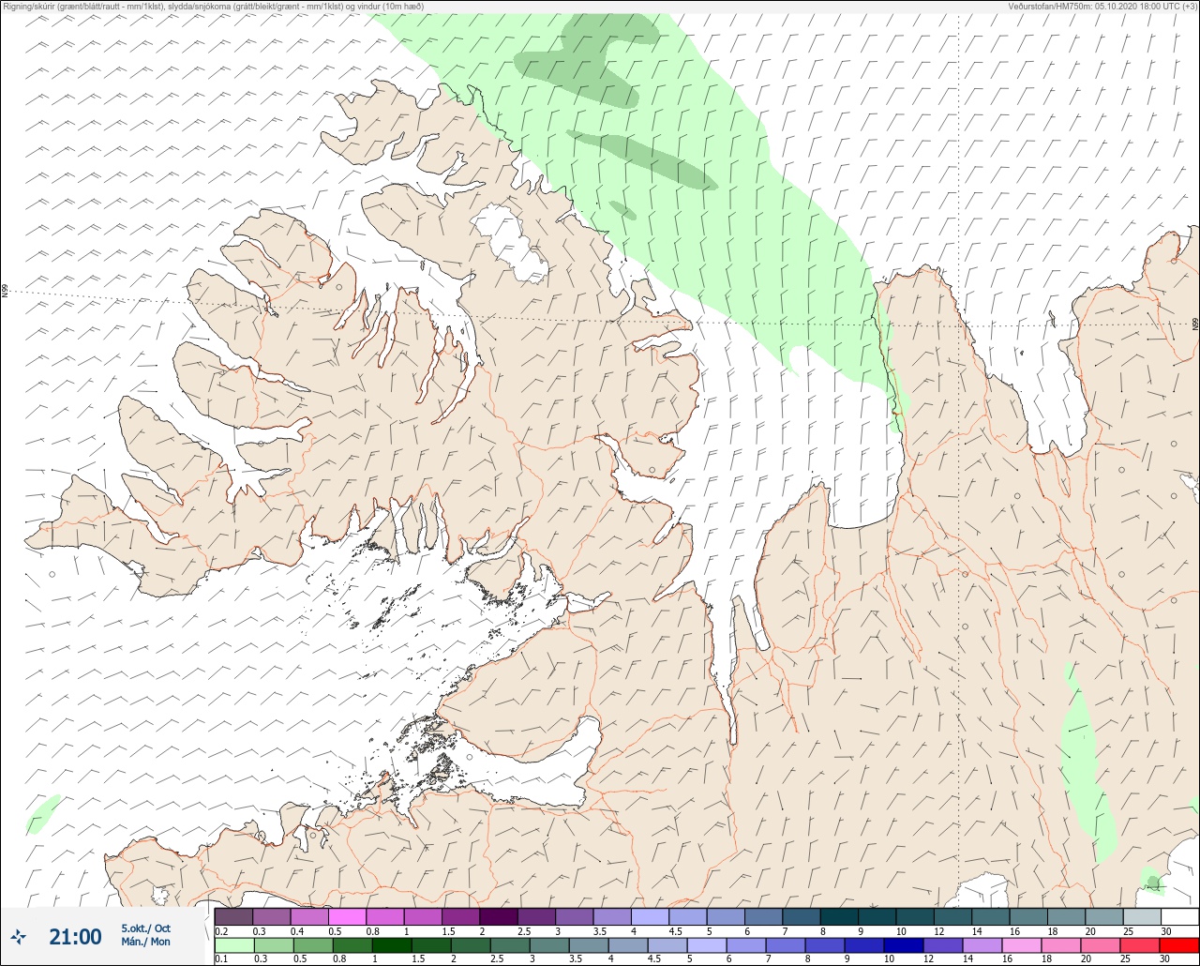Click the 21:00 forecast time
The width and height of the screenshot is (1200, 966).
tap(75, 937)
